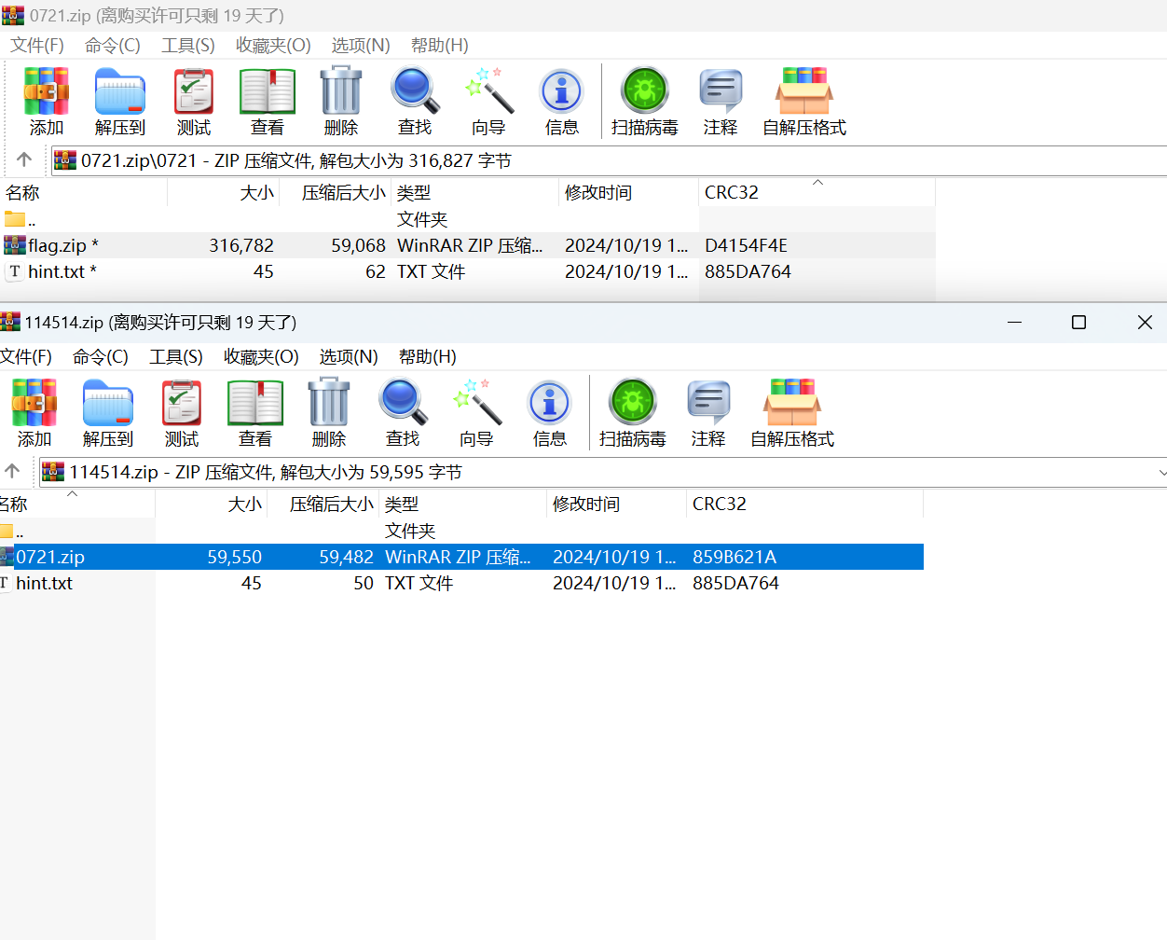The width and height of the screenshot is (1167, 940).
Task: Click Delete trash icon in 114514.zip window
Action: click(x=329, y=403)
